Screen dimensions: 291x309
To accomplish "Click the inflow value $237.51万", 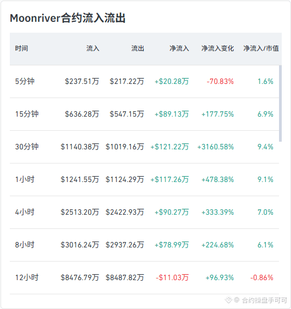I will tap(82, 81).
